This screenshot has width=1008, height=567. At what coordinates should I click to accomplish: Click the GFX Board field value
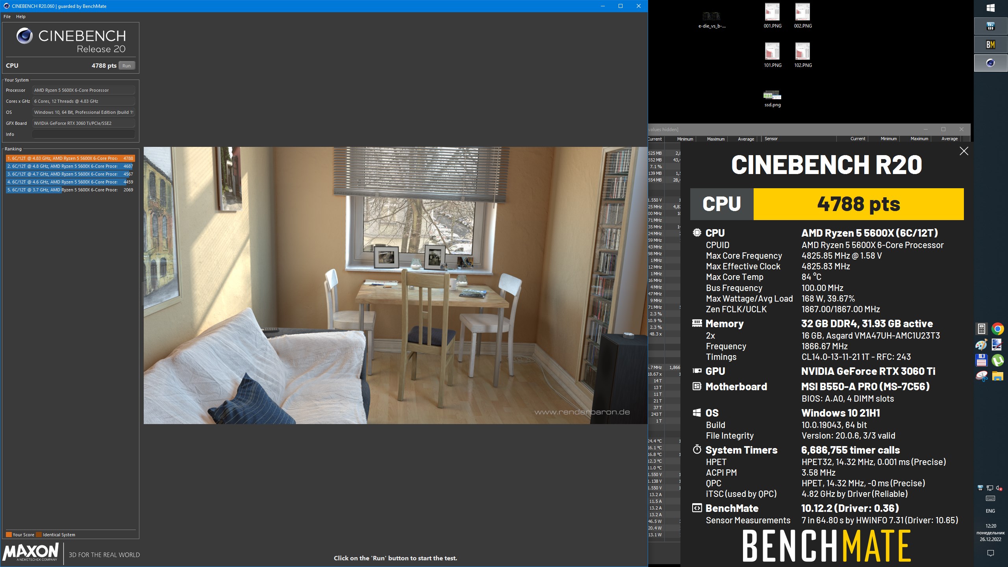click(83, 123)
